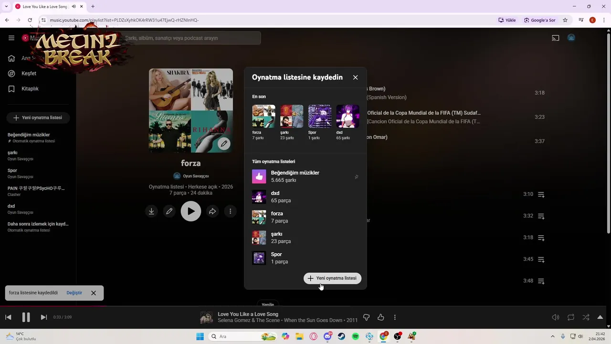This screenshot has width=611, height=344.
Task: Open queue icon on the 3:10 track row
Action: [x=541, y=194]
